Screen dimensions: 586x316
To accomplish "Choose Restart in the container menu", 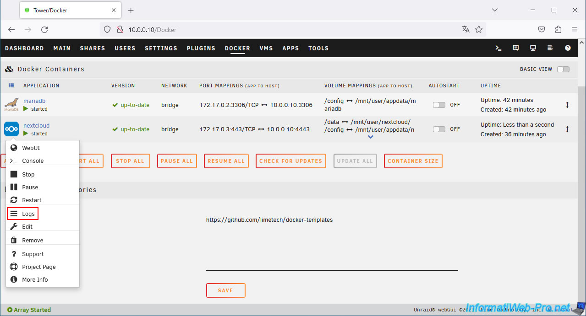I will point(32,200).
